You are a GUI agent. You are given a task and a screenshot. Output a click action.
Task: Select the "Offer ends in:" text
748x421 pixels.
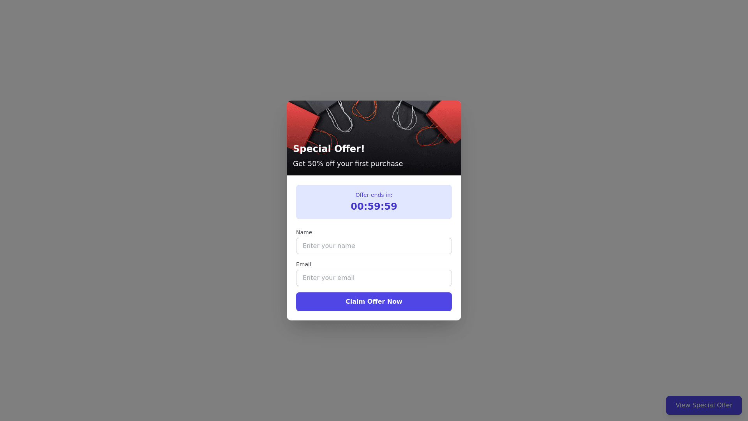[x=374, y=195]
